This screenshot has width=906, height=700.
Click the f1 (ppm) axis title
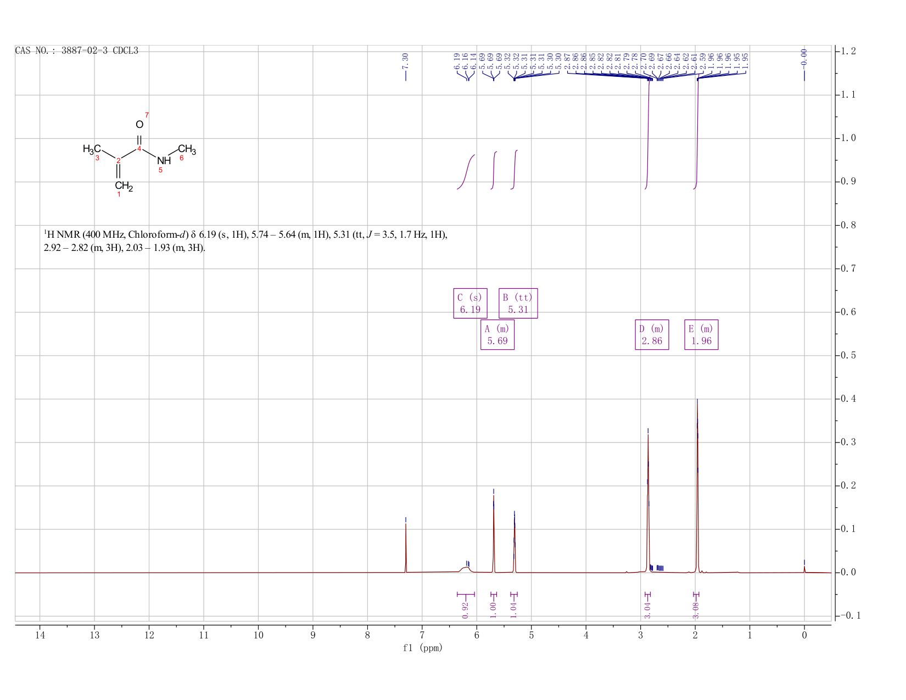pos(422,648)
